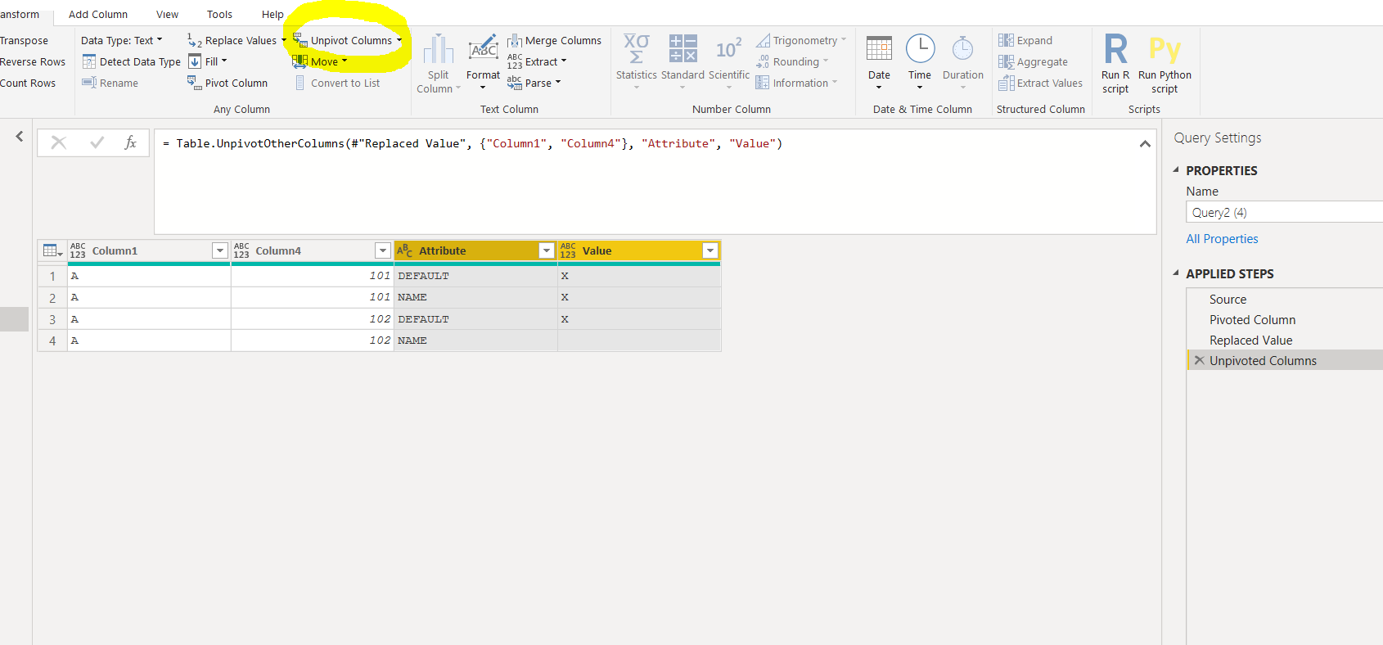Screen dimensions: 1383x645
Task: Delete the Unpivoted Columns step
Action: (1199, 360)
